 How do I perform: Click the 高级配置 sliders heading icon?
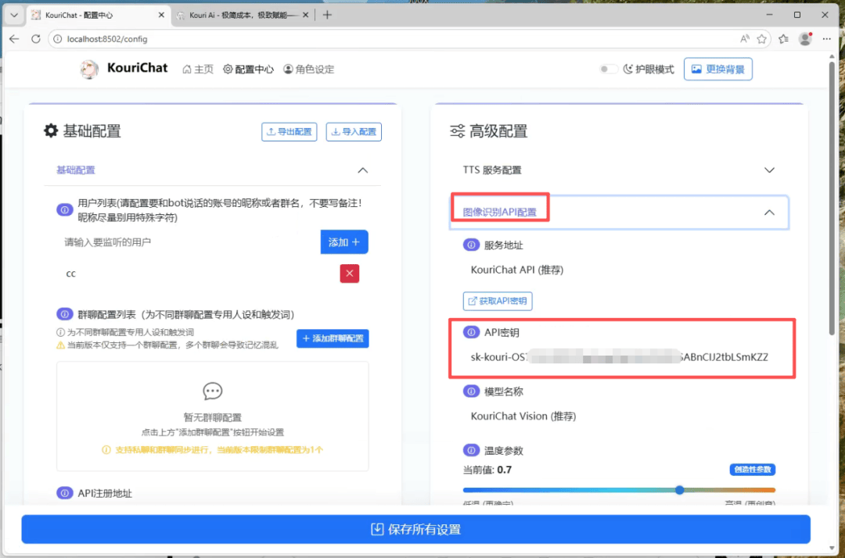pos(458,131)
